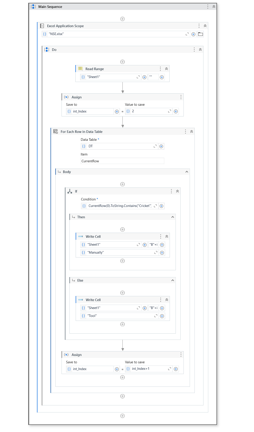Edit the If Condition expression field
The image size is (254, 432).
click(x=119, y=206)
